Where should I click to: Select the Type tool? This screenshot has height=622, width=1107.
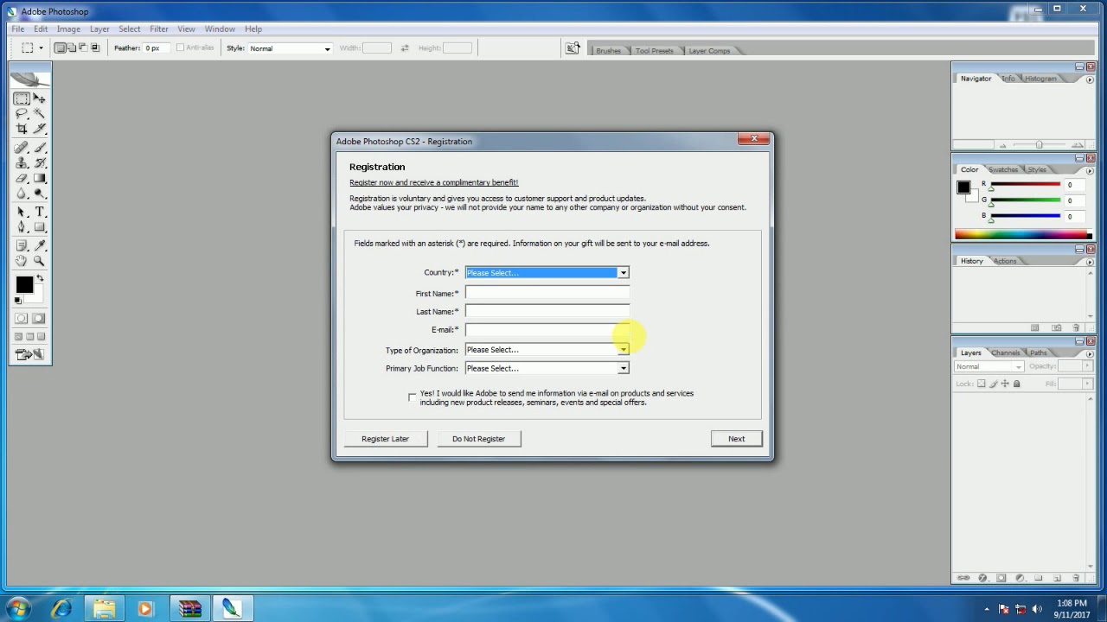coord(39,212)
